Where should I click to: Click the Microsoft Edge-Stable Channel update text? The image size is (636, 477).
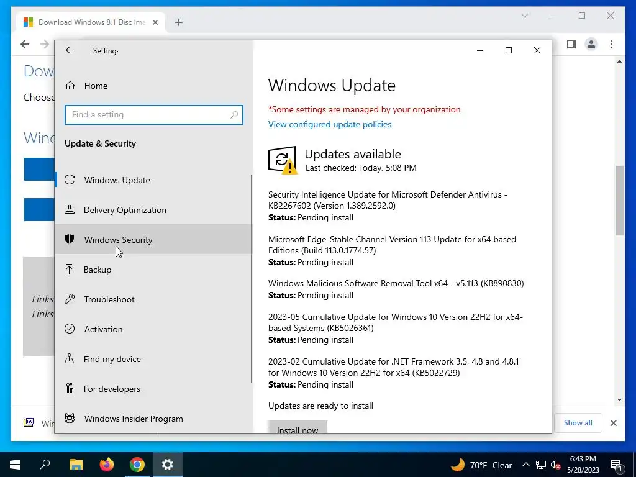tap(393, 245)
